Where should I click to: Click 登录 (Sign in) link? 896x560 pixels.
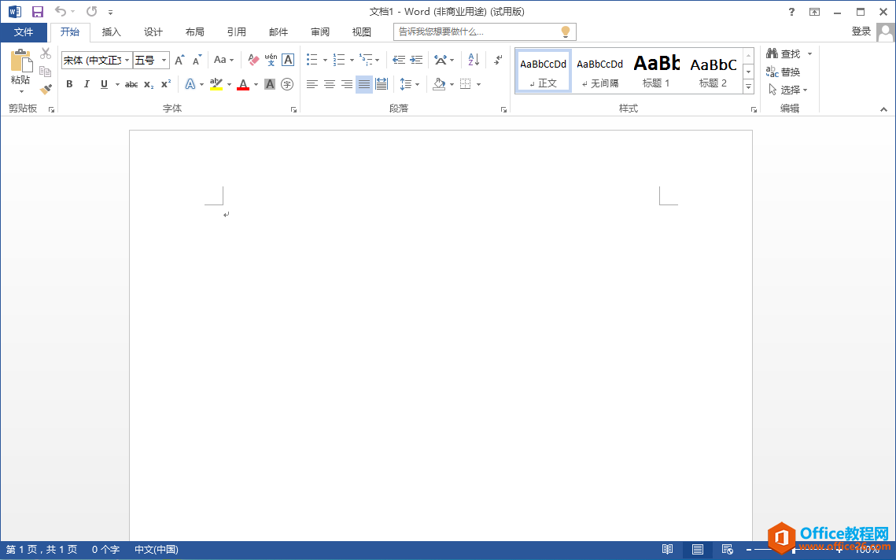point(861,31)
